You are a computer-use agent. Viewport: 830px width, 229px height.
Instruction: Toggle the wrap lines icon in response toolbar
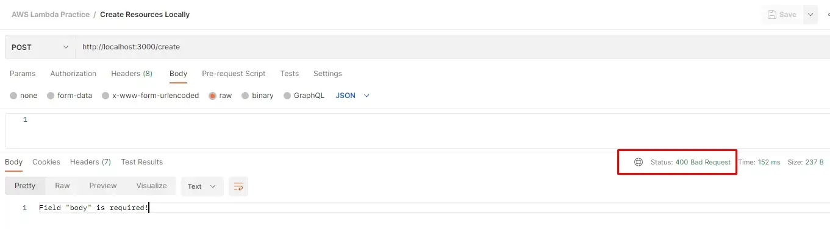tap(238, 186)
